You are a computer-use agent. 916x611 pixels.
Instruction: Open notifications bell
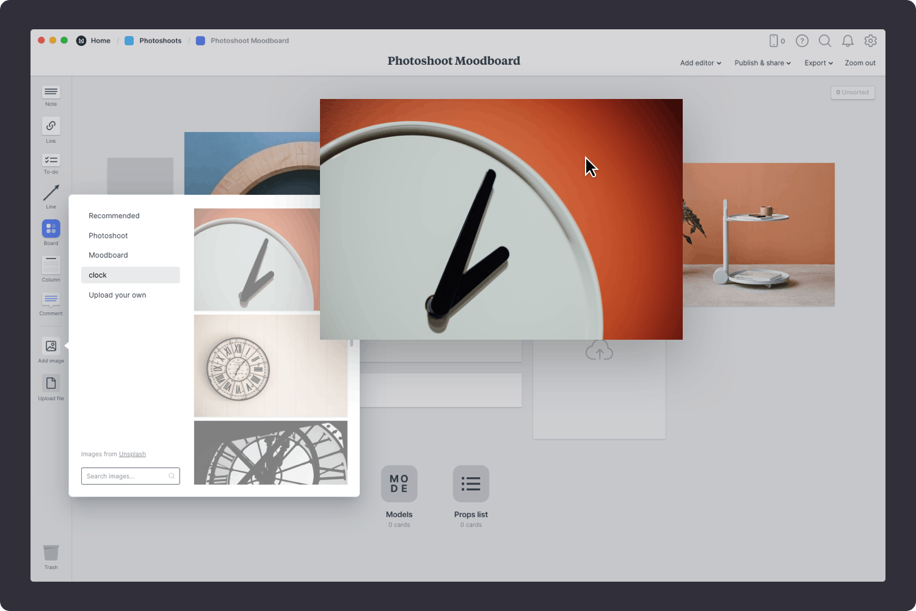tap(848, 41)
